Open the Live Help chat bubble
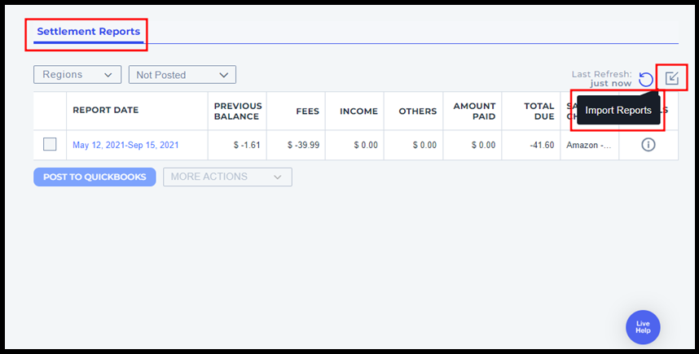Image resolution: width=699 pixels, height=354 pixels. tap(643, 327)
